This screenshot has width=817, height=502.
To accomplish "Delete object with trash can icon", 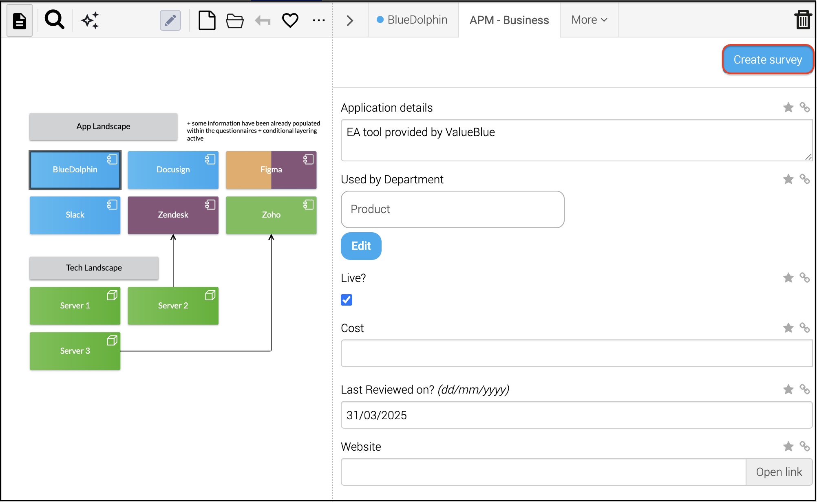I will tap(803, 20).
